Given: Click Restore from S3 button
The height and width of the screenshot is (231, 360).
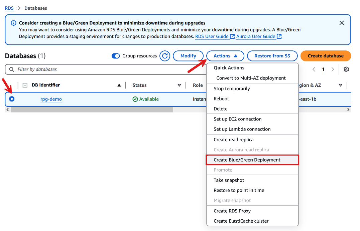Looking at the screenshot, I should point(272,56).
